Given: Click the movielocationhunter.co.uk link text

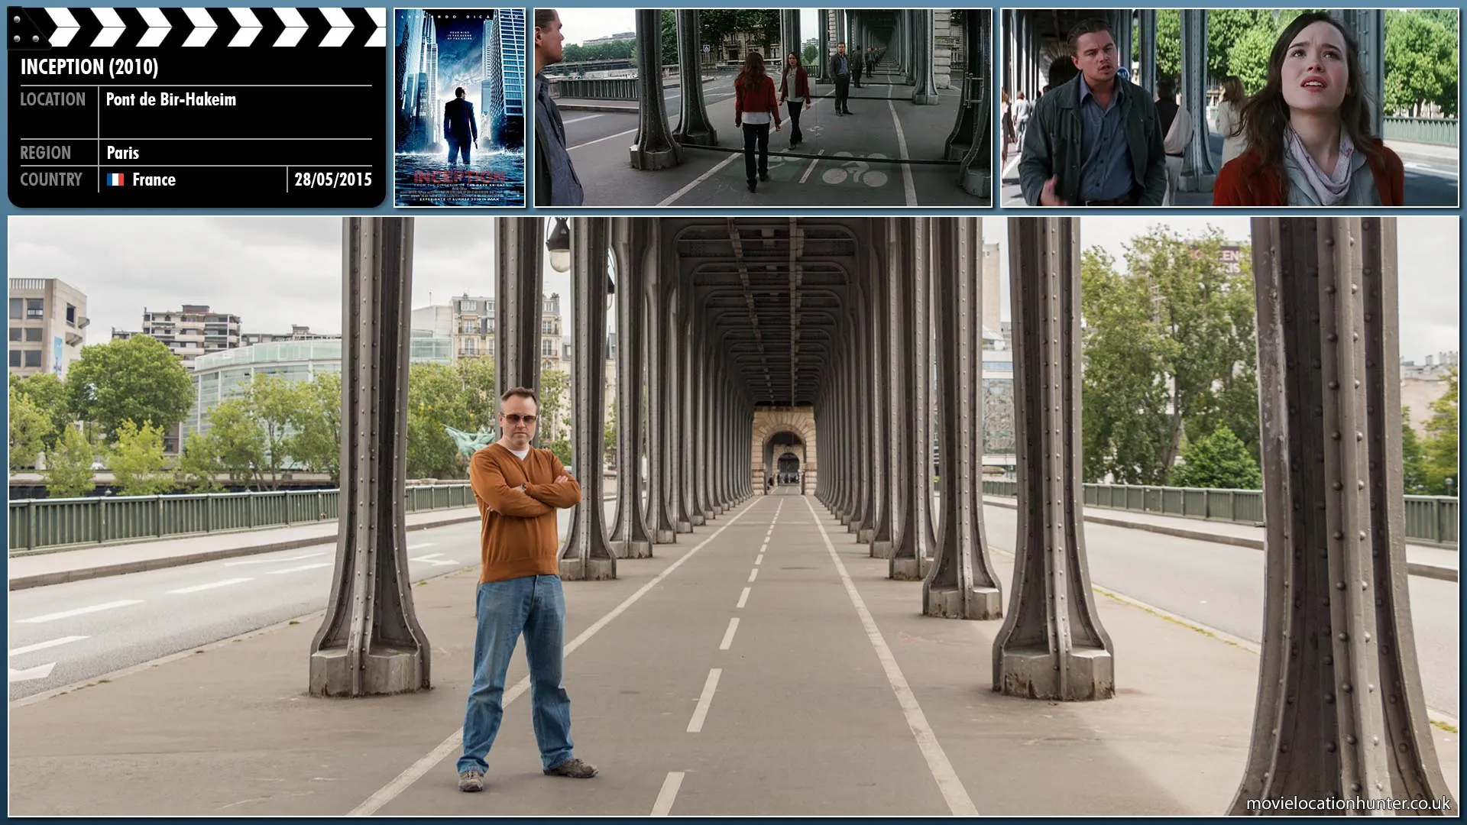Looking at the screenshot, I should pyautogui.click(x=1348, y=803).
